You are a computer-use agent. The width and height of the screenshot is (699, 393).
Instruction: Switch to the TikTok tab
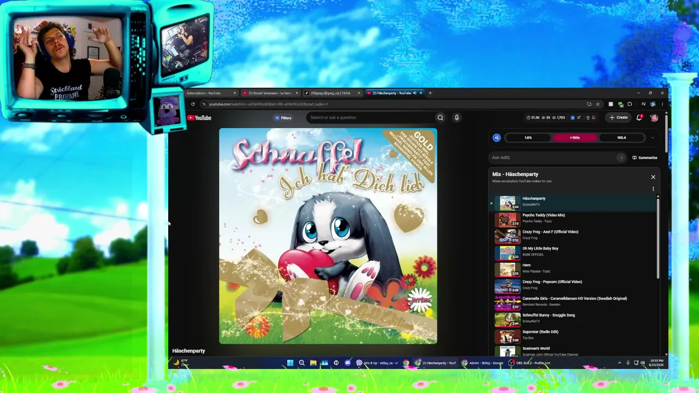click(x=332, y=93)
